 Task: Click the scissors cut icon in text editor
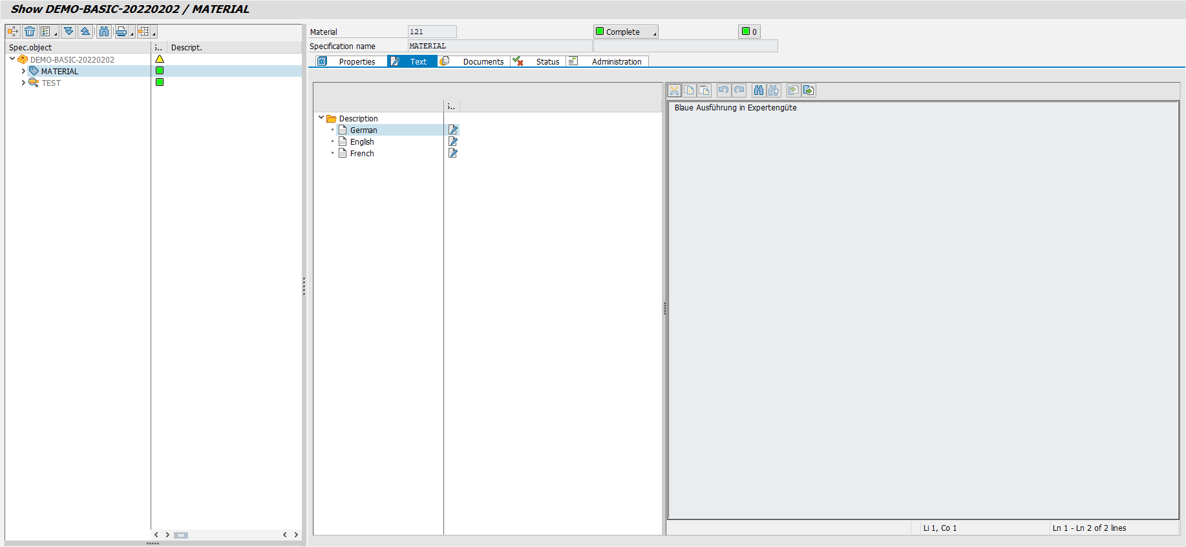tap(674, 90)
